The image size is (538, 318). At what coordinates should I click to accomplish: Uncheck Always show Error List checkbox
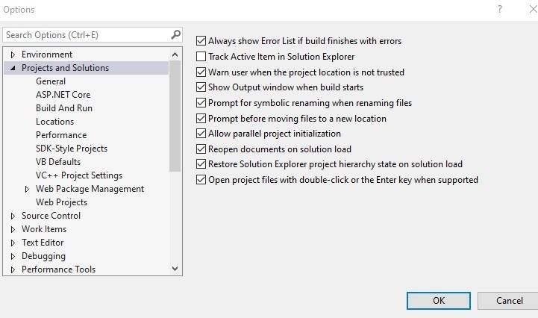point(201,41)
